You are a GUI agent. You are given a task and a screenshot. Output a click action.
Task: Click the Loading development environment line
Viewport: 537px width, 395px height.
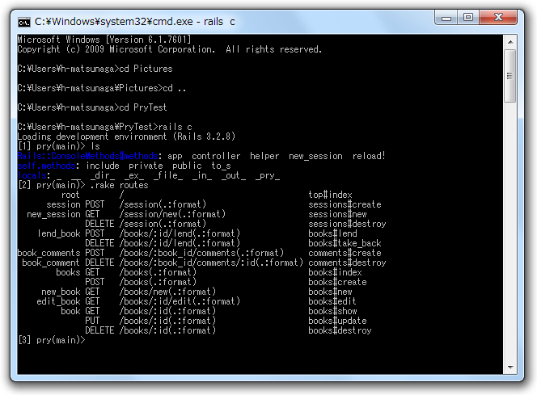pyautogui.click(x=126, y=137)
